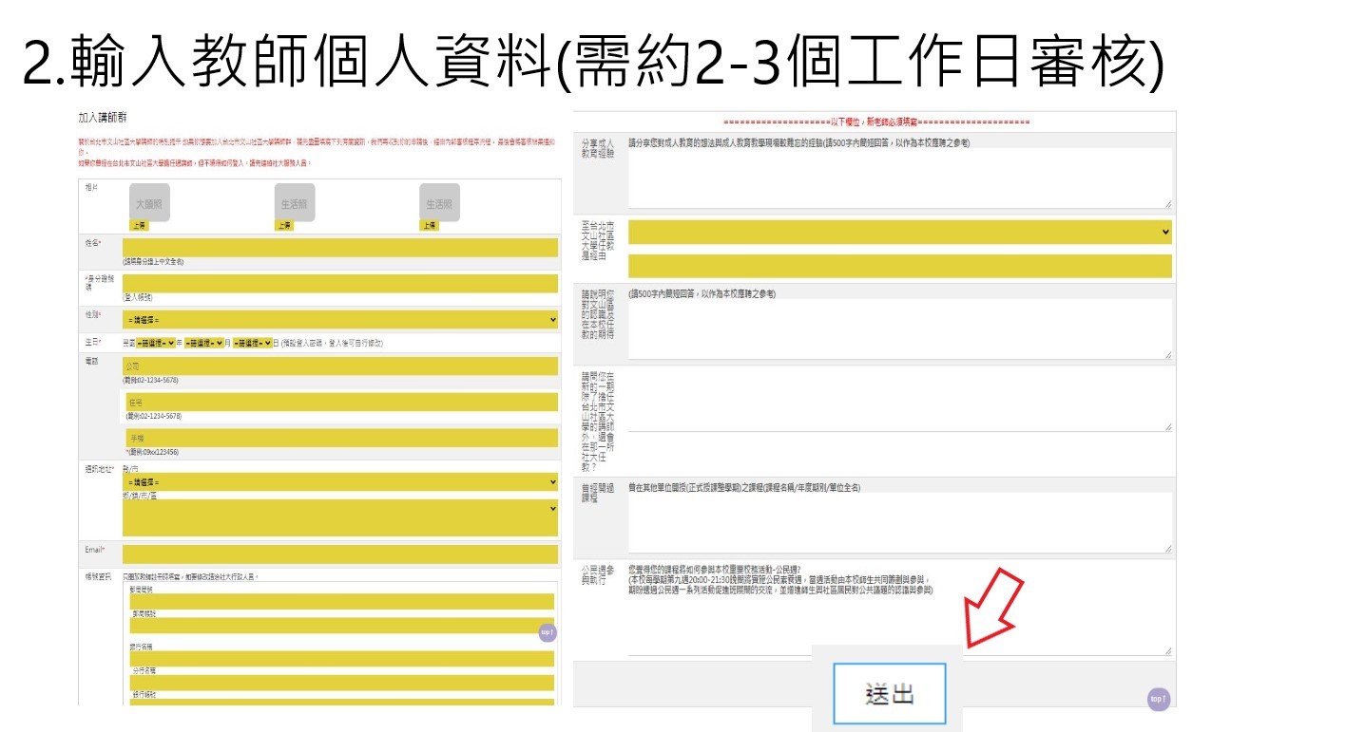Viewport: 1346px width, 732px height.
Task: Click the 曾經開過課程 text area
Action: coord(900,523)
